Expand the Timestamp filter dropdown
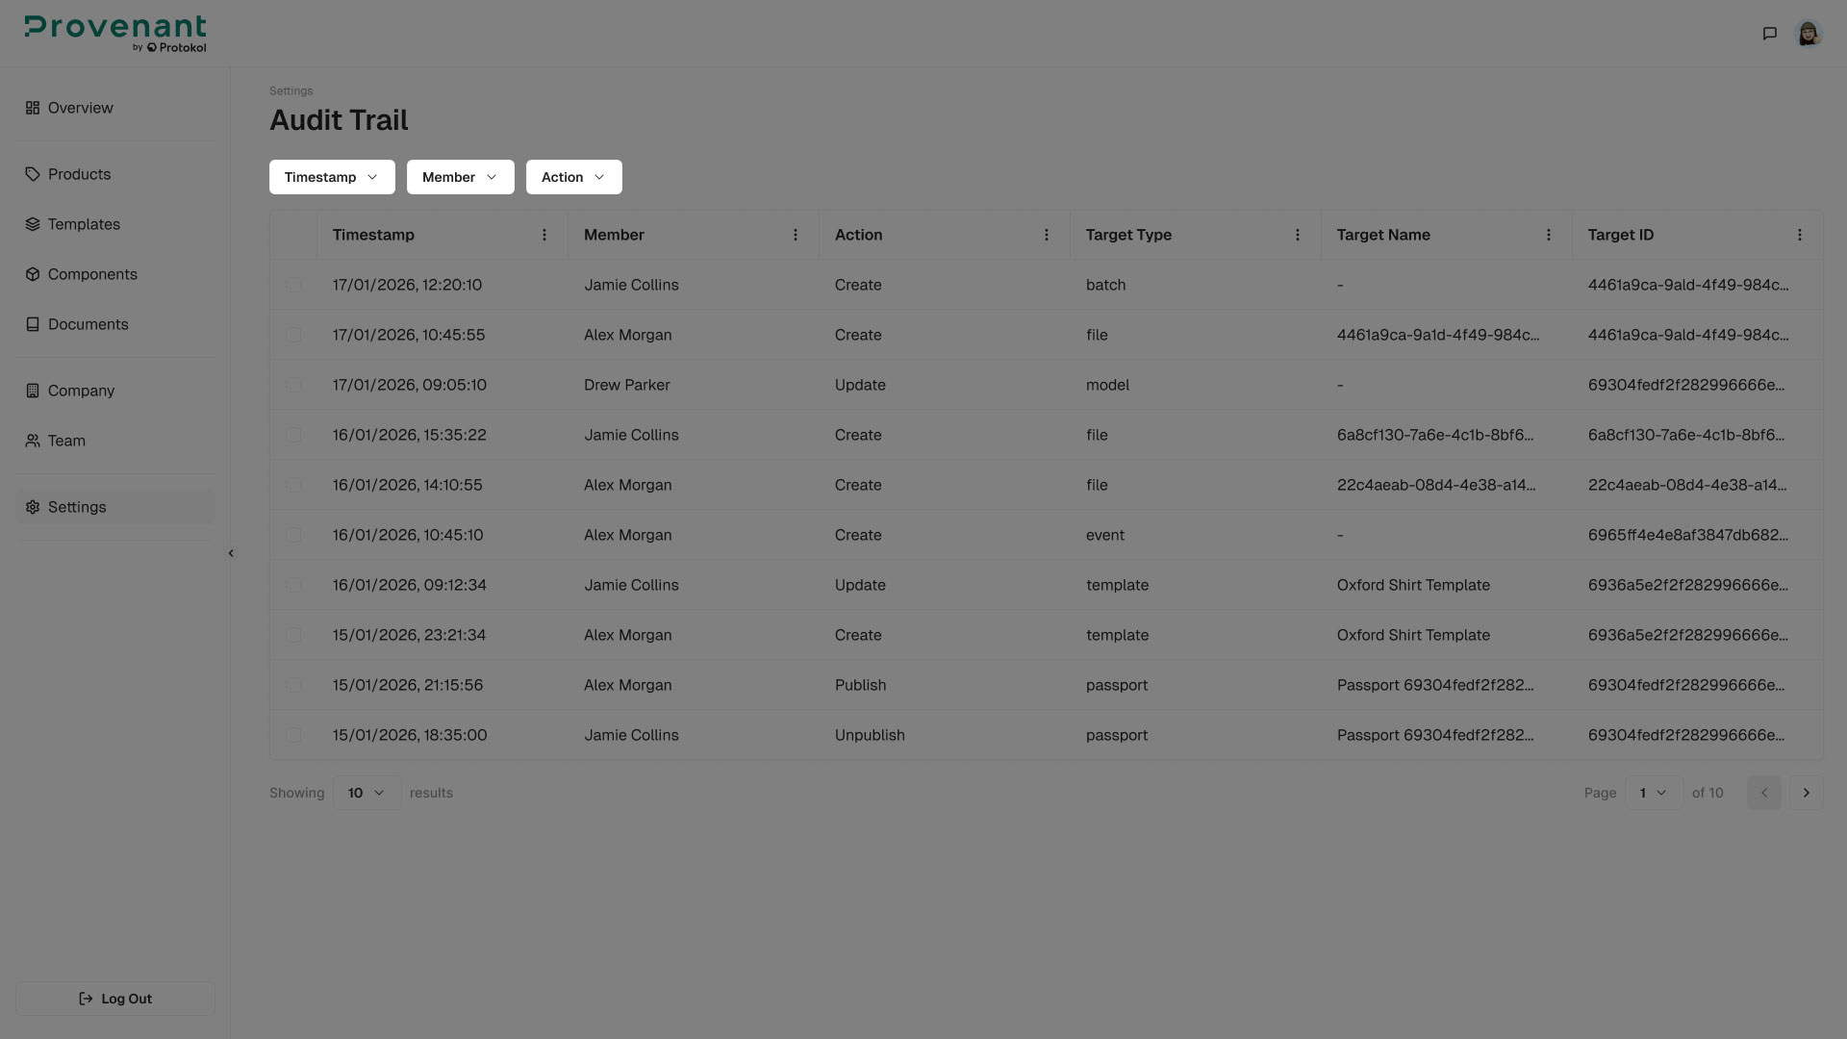 coord(332,177)
